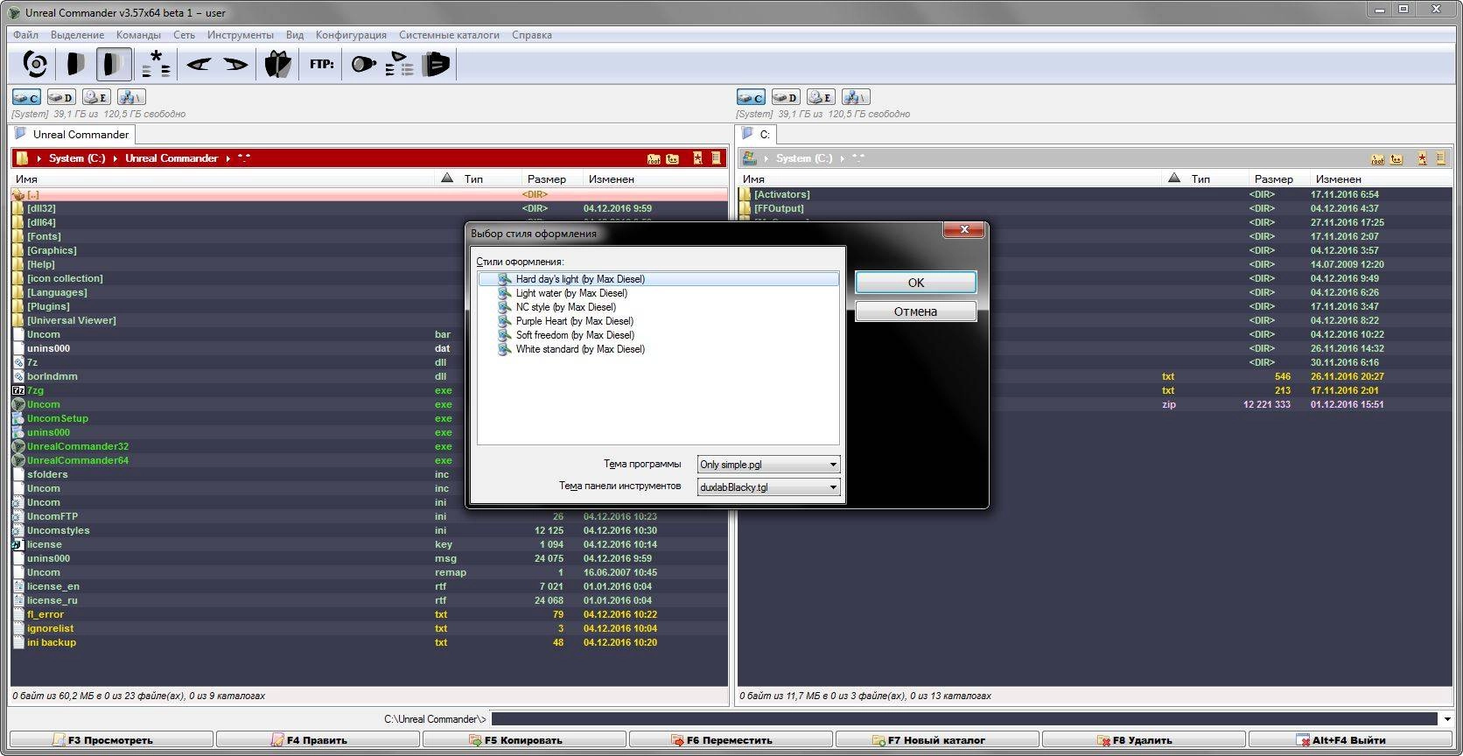Click parent folder icon in right path bar
This screenshot has height=756, width=1463.
[1397, 158]
